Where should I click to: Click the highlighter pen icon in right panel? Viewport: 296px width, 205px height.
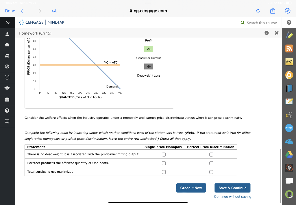(x=289, y=35)
